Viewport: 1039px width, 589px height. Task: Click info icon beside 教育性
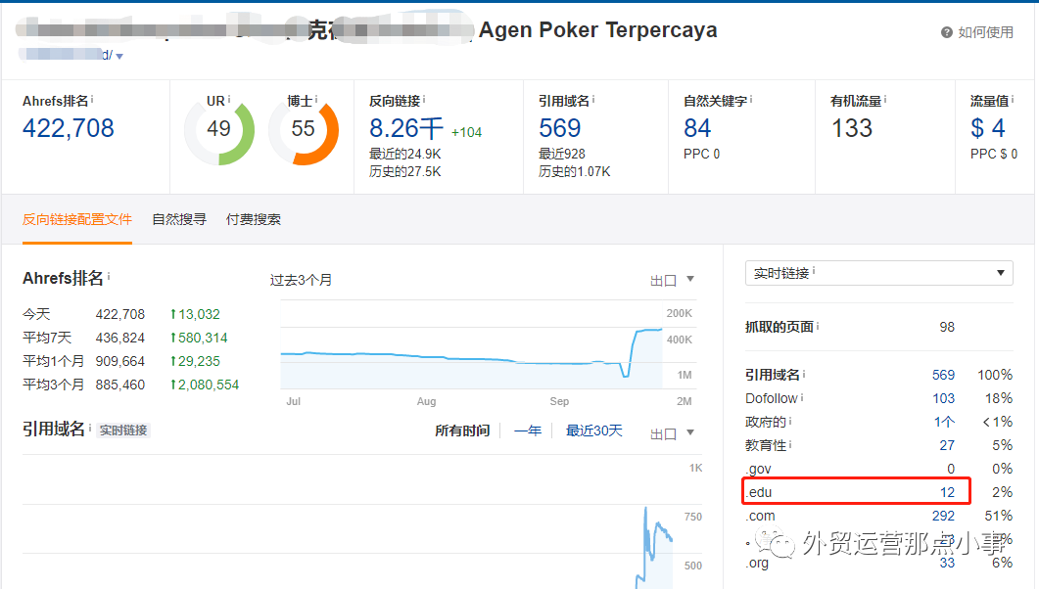pos(790,445)
